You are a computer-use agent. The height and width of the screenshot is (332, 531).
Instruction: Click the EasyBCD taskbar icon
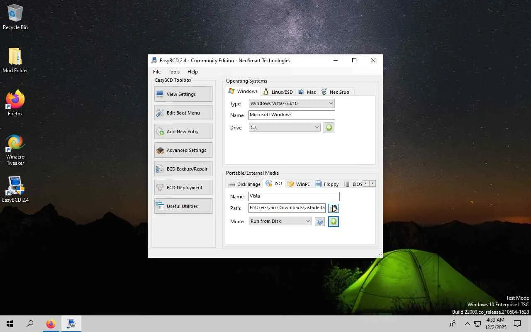click(x=71, y=324)
